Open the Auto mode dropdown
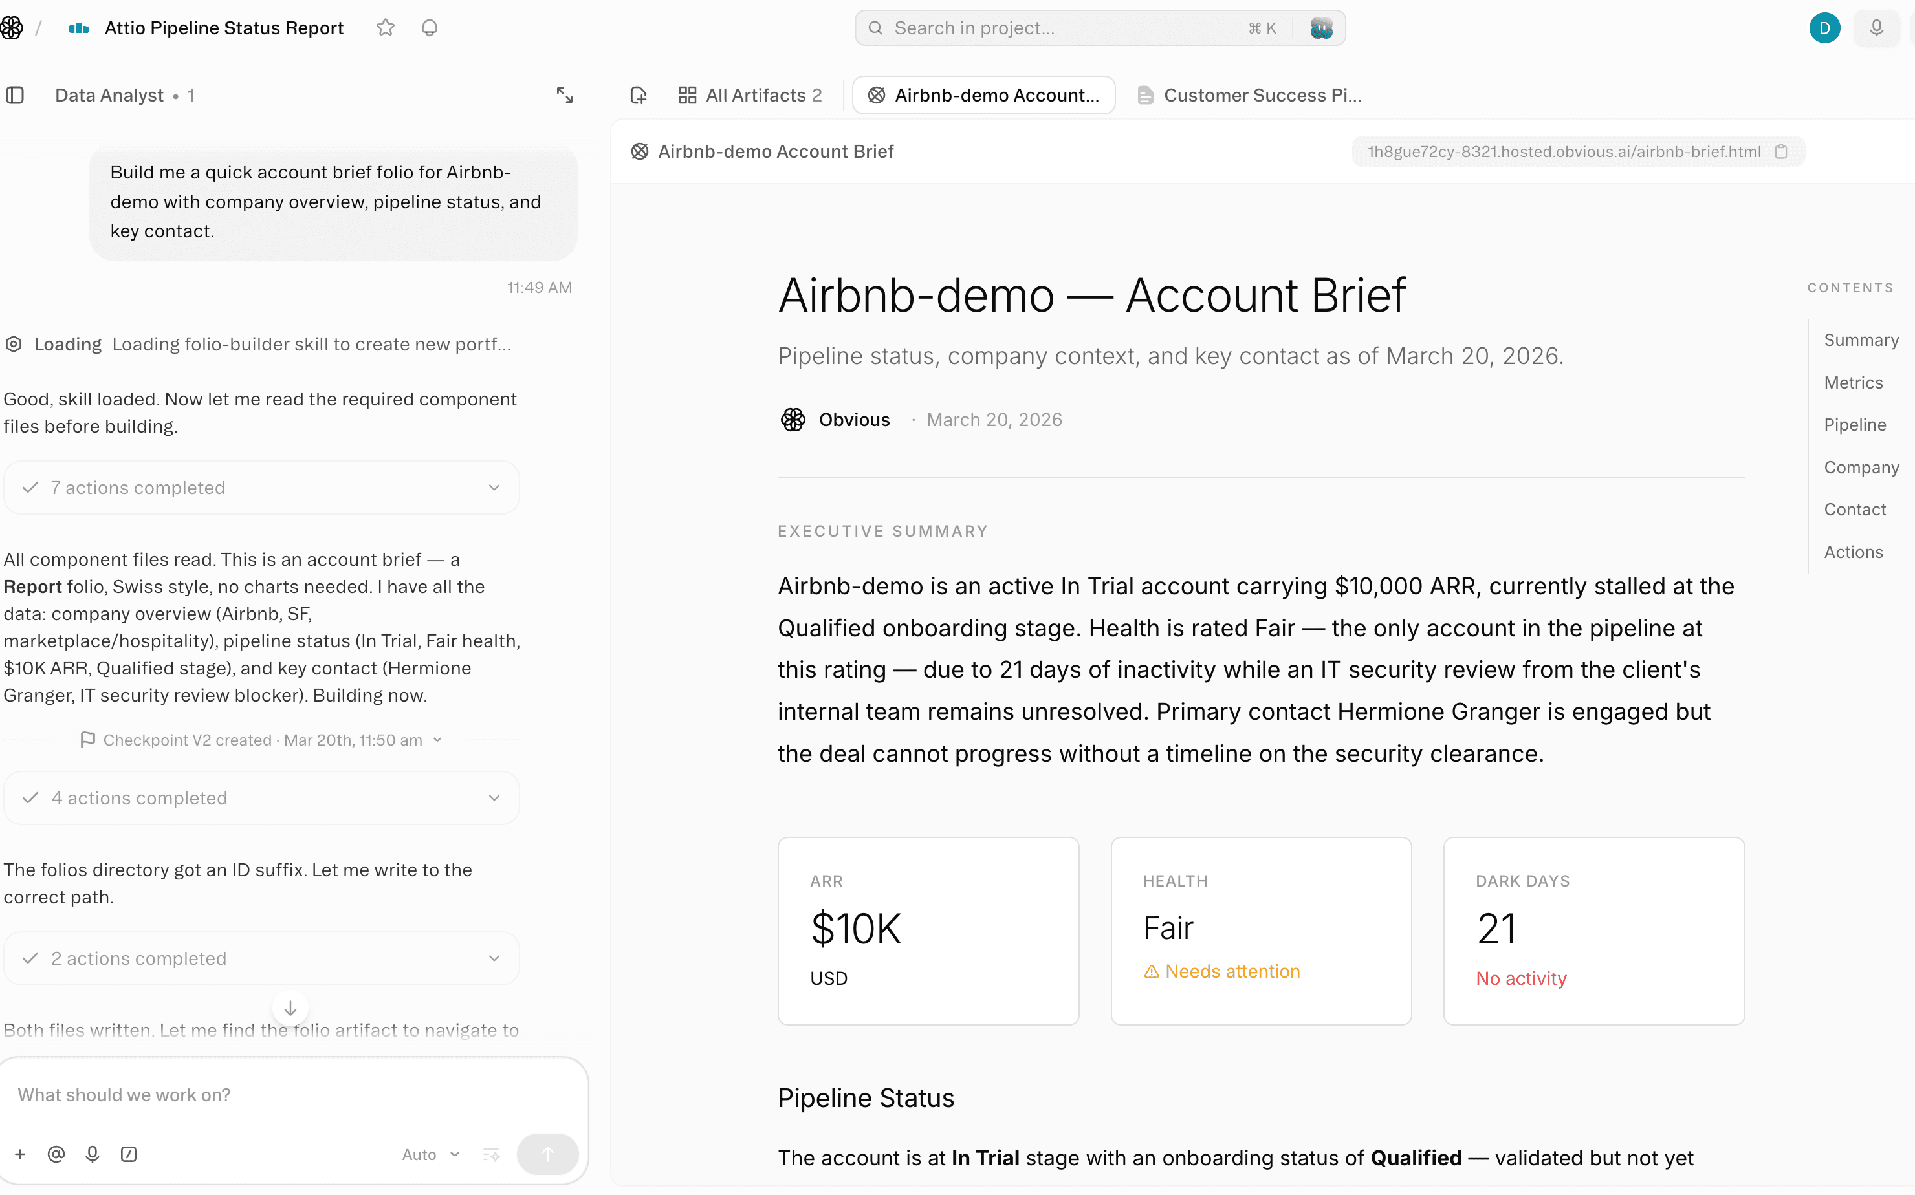The height and width of the screenshot is (1195, 1915). coord(430,1155)
